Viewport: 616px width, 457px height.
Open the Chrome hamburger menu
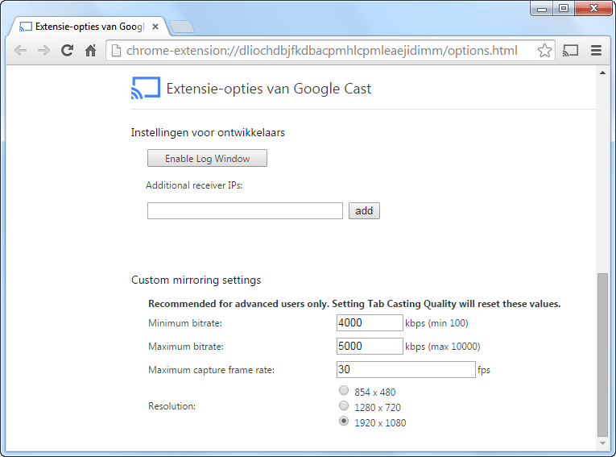597,51
